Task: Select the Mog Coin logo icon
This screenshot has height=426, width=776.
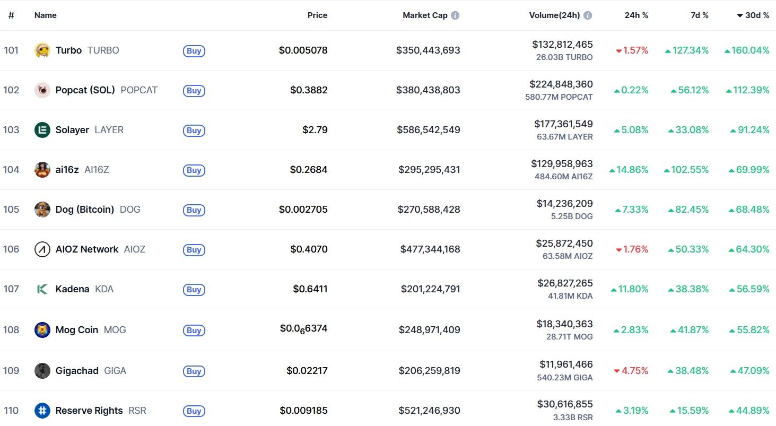Action: tap(42, 330)
